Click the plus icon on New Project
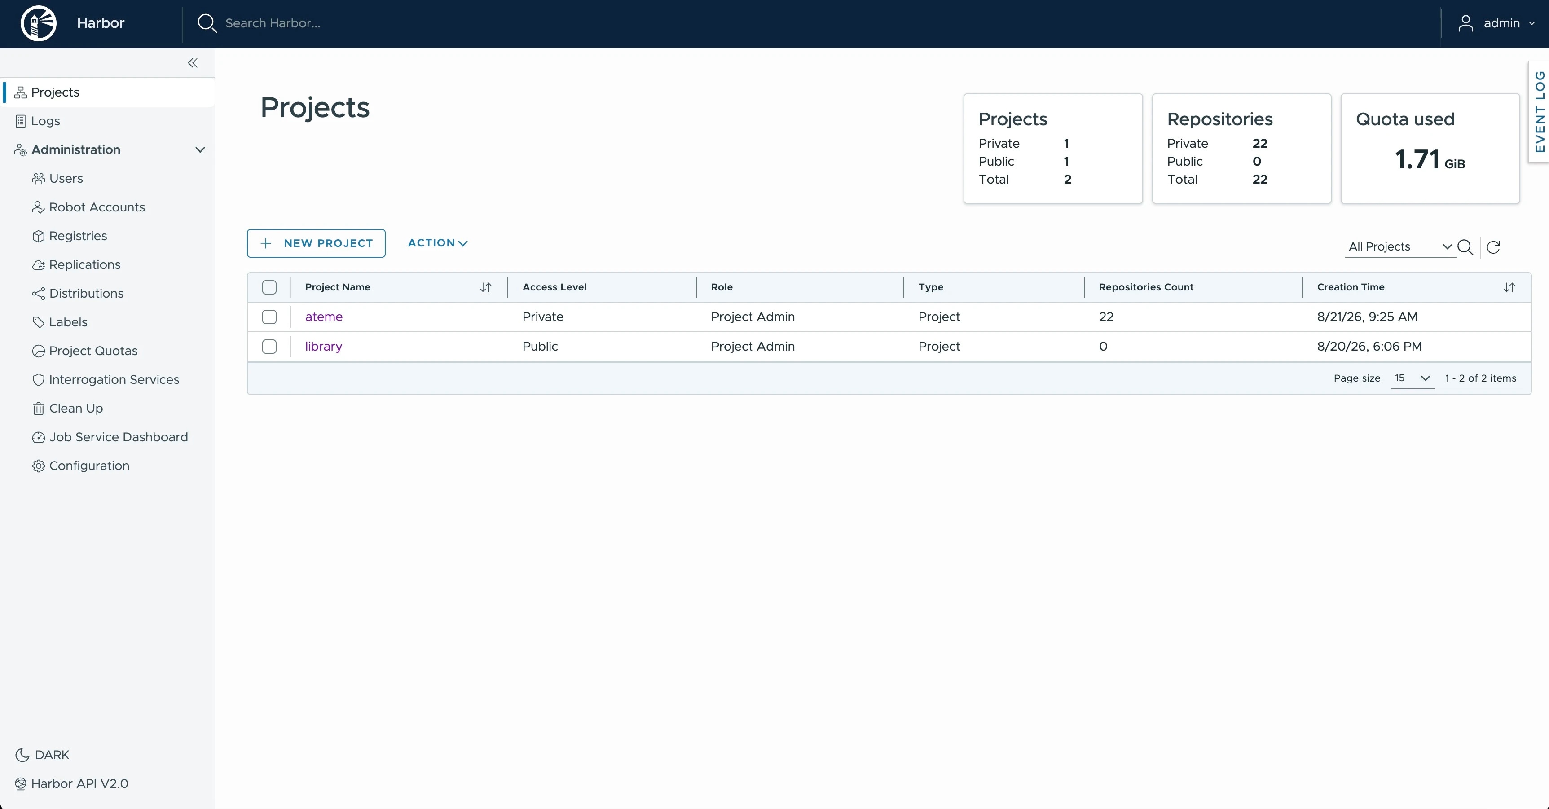 pyautogui.click(x=266, y=243)
